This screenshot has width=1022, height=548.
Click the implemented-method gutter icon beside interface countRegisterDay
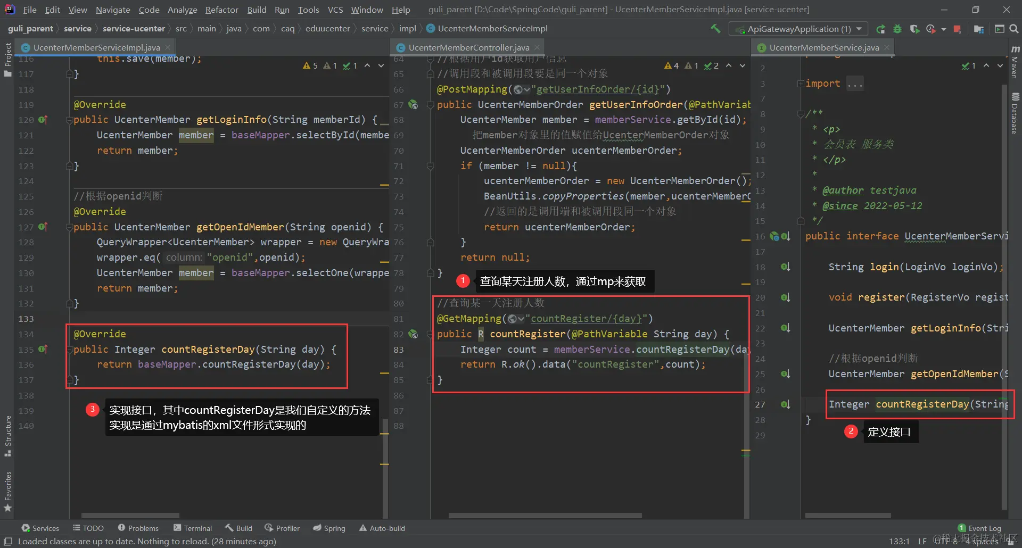pos(785,404)
